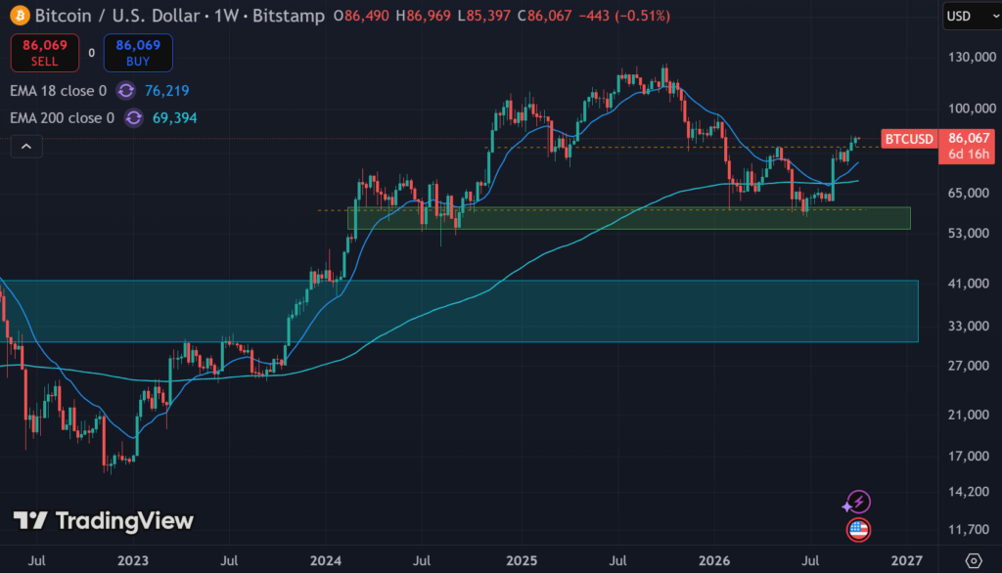Click the US flag events icon
The image size is (1002, 573).
[858, 530]
